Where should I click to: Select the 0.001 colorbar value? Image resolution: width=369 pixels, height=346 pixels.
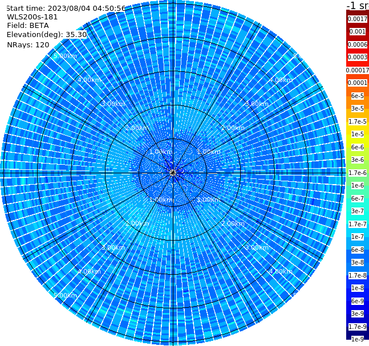tap(358, 31)
